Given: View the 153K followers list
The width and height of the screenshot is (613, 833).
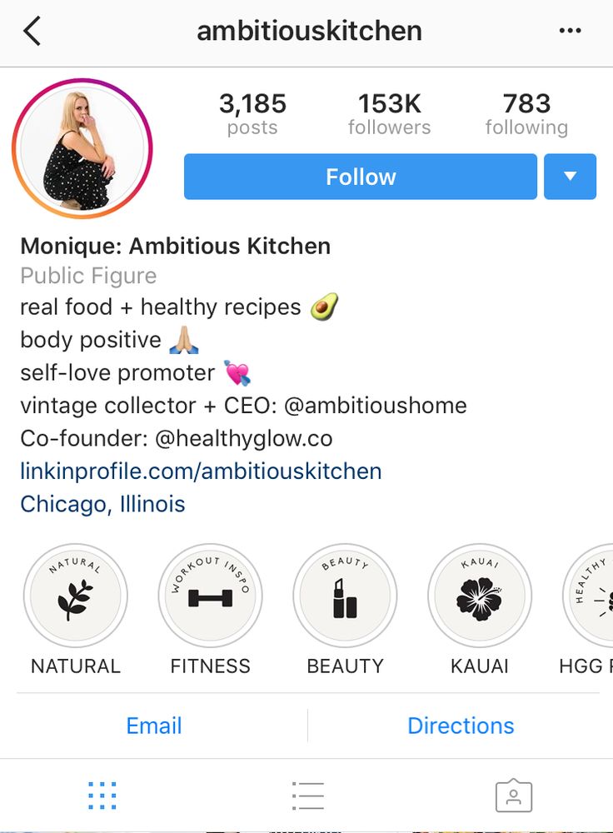Looking at the screenshot, I should click(389, 113).
